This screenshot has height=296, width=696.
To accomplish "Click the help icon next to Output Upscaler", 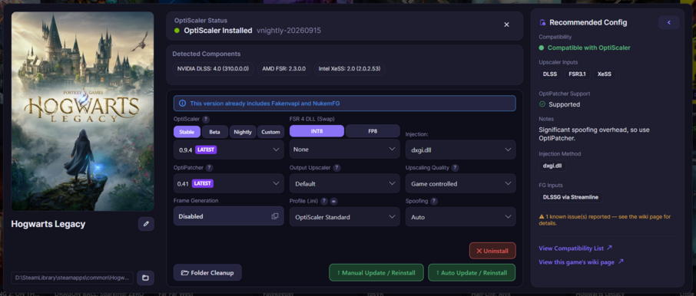I will click(337, 168).
